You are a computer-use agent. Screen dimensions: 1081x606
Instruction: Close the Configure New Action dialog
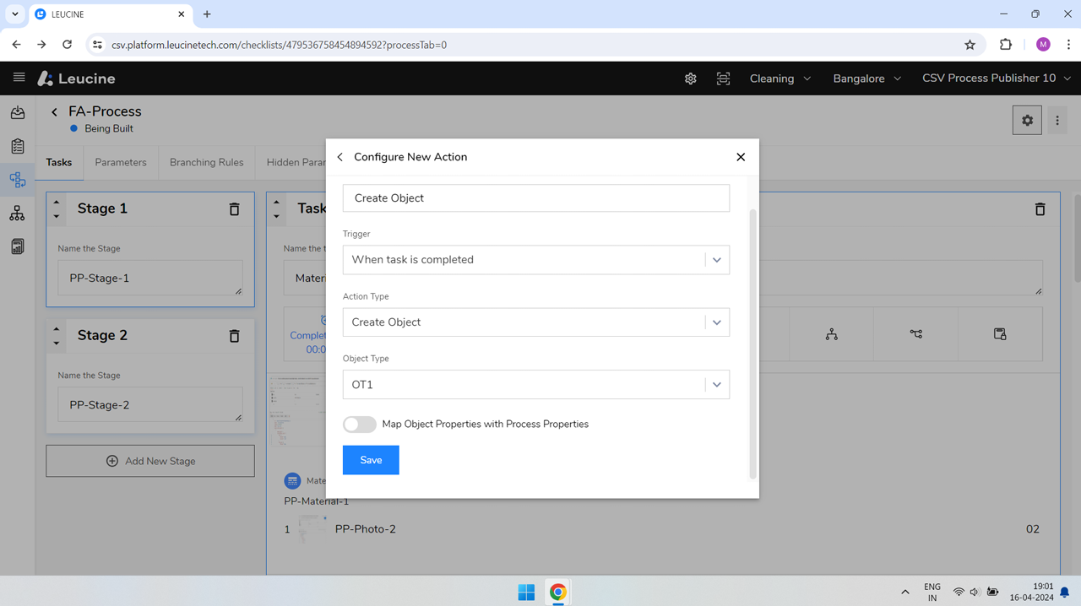[x=741, y=157]
